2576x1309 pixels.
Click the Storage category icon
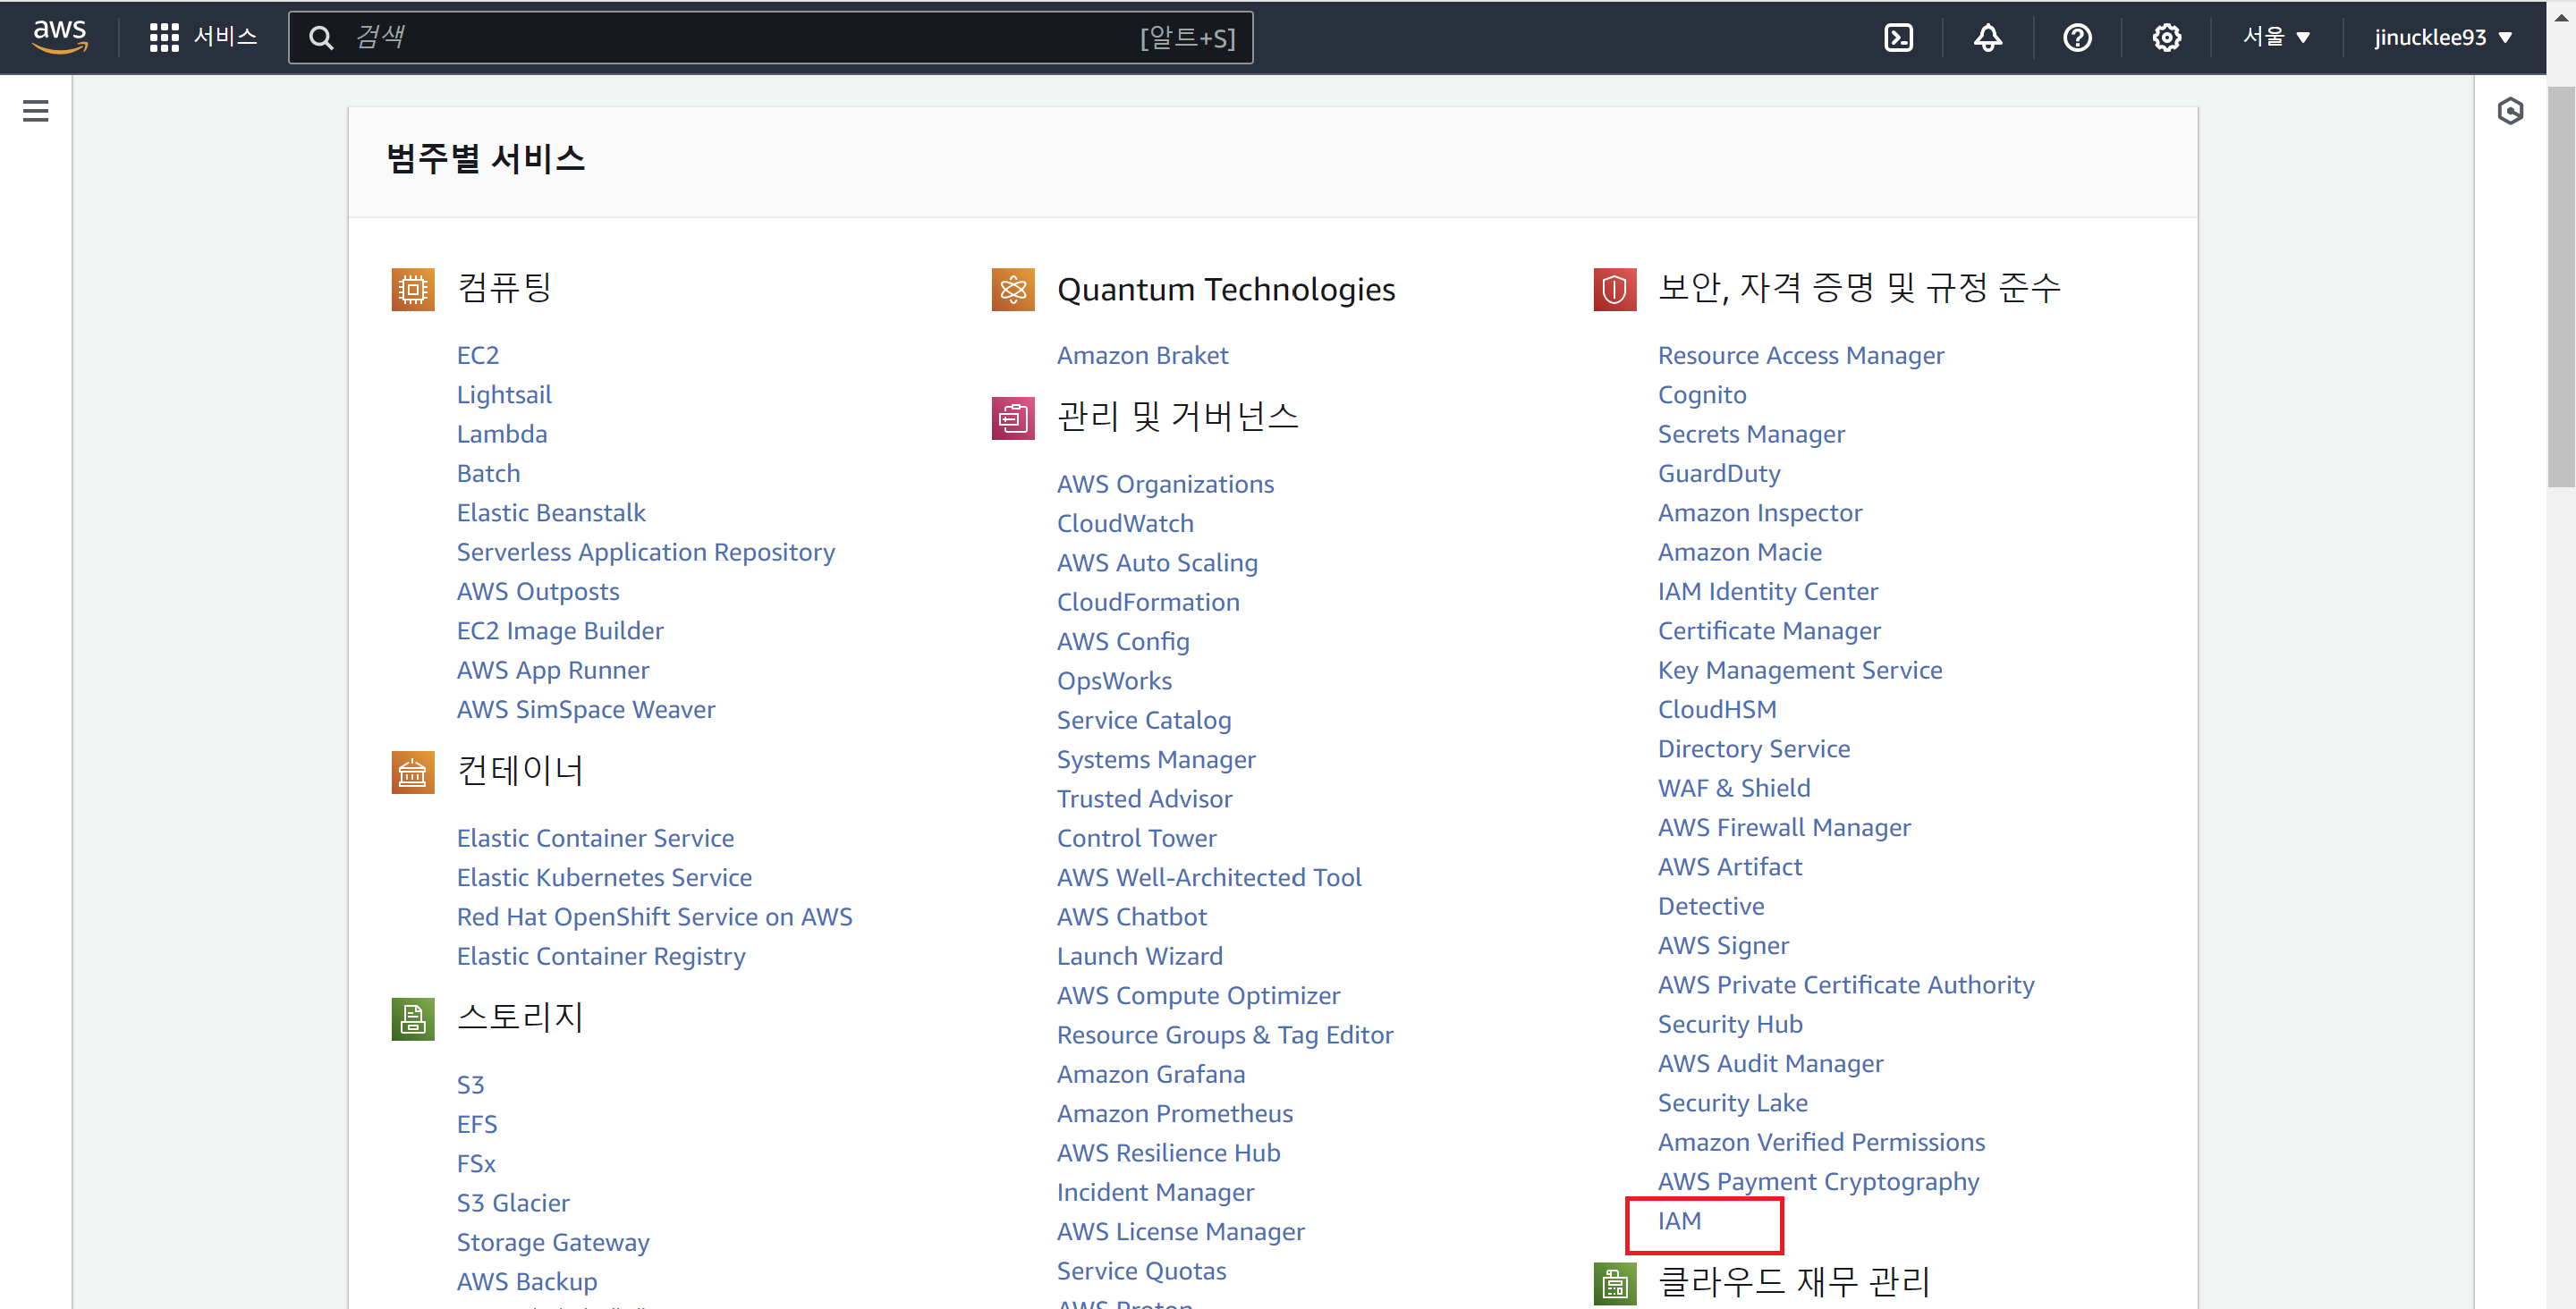coord(413,1018)
